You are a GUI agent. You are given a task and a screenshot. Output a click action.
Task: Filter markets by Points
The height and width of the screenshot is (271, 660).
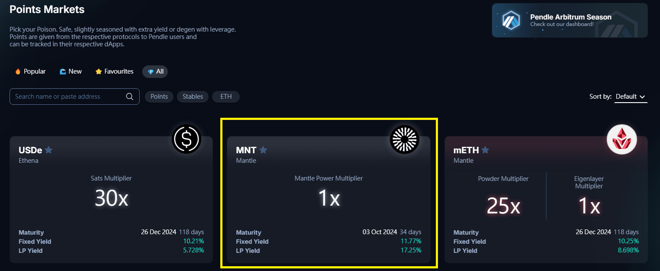click(159, 97)
